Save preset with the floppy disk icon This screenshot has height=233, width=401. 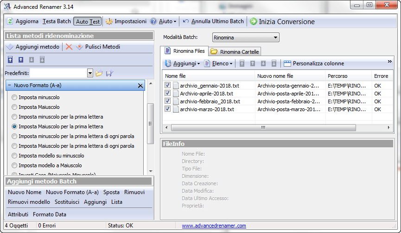(x=110, y=73)
